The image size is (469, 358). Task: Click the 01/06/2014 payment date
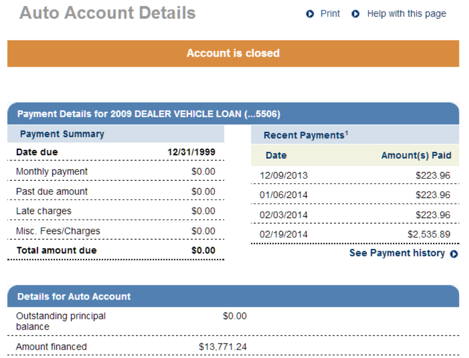[x=283, y=195]
